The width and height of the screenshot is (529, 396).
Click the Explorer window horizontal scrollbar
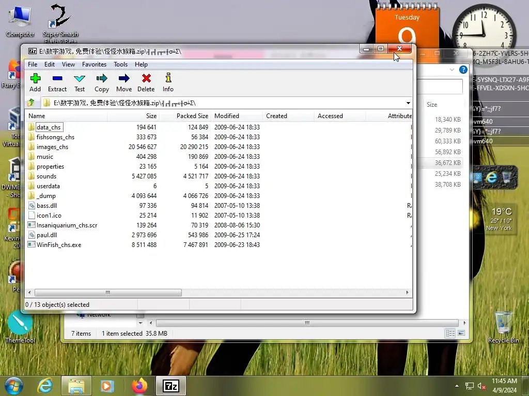[307, 323]
